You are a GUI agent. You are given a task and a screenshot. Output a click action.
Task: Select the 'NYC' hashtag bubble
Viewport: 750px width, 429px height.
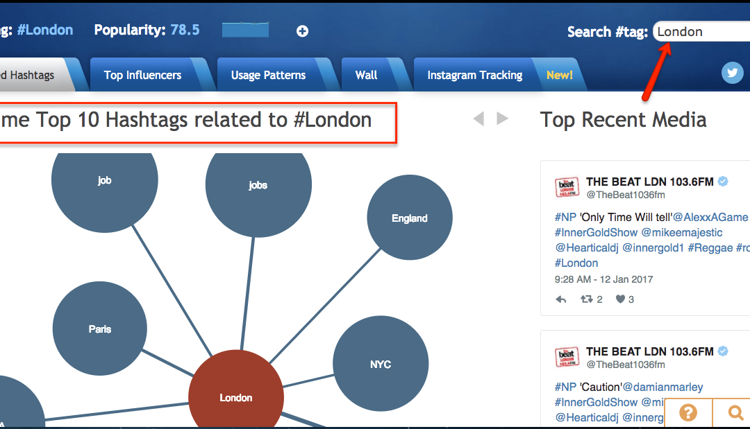[x=381, y=364]
